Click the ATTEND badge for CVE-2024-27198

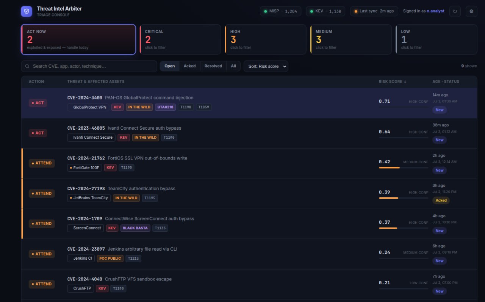tap(42, 194)
